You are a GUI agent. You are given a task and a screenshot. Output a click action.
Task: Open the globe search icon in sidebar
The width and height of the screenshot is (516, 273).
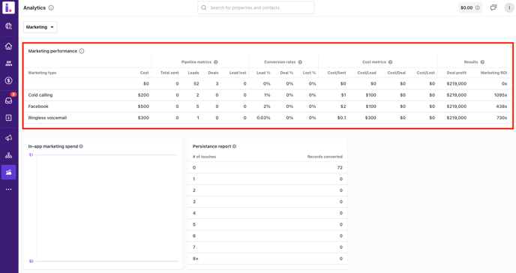(x=8, y=26)
